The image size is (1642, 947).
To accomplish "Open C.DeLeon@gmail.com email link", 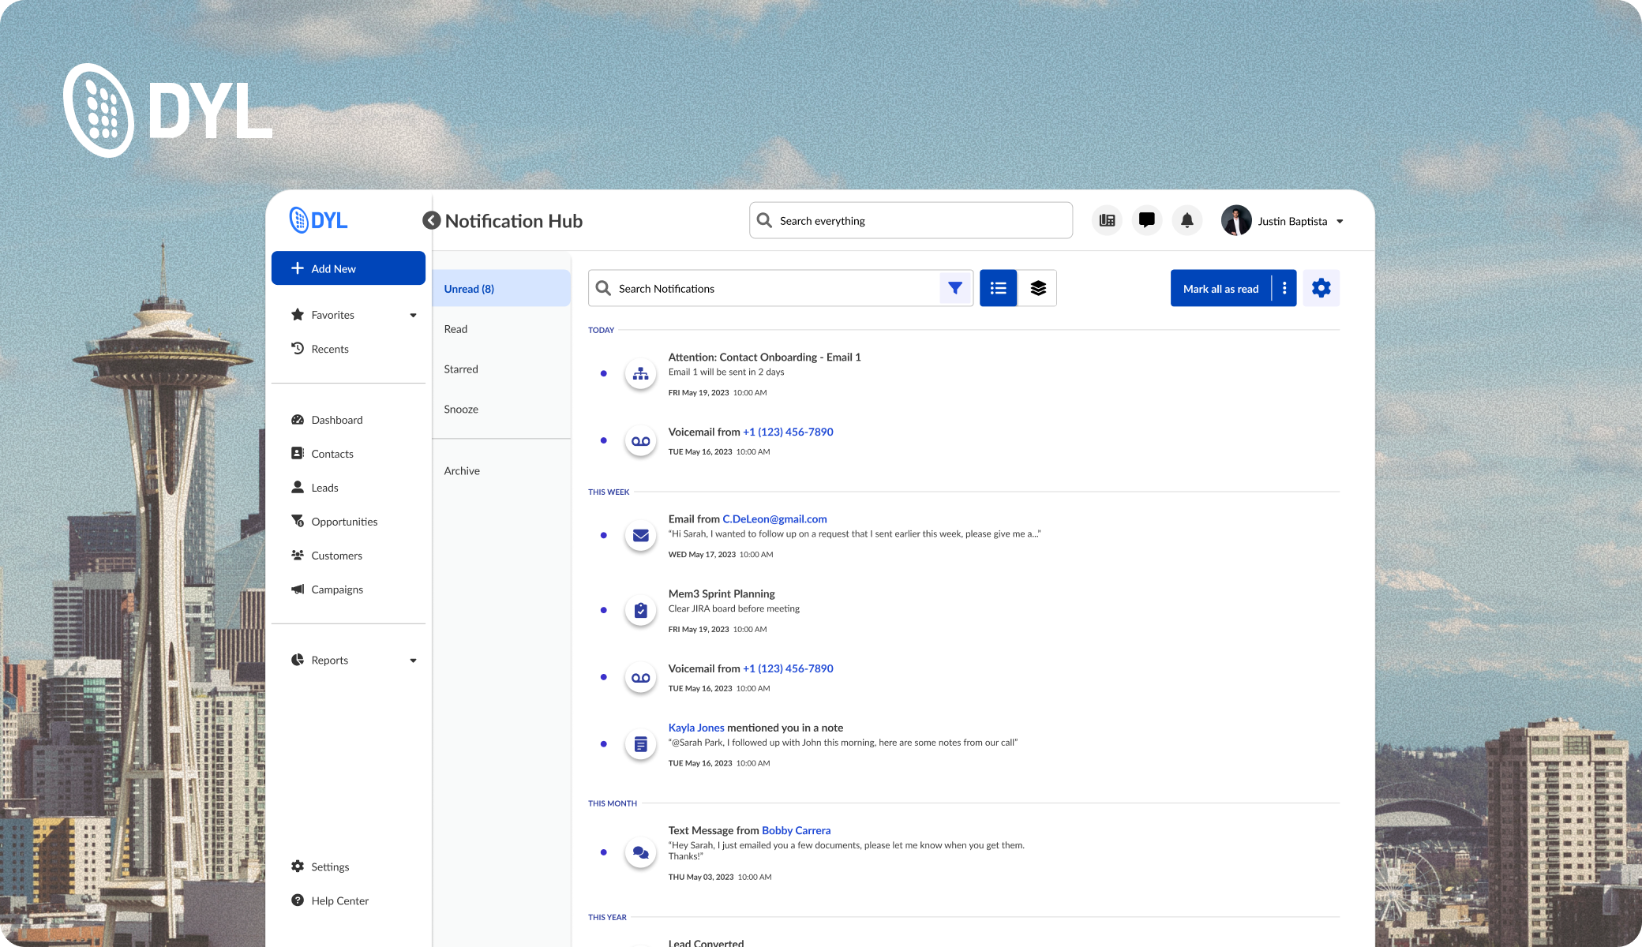I will click(774, 519).
